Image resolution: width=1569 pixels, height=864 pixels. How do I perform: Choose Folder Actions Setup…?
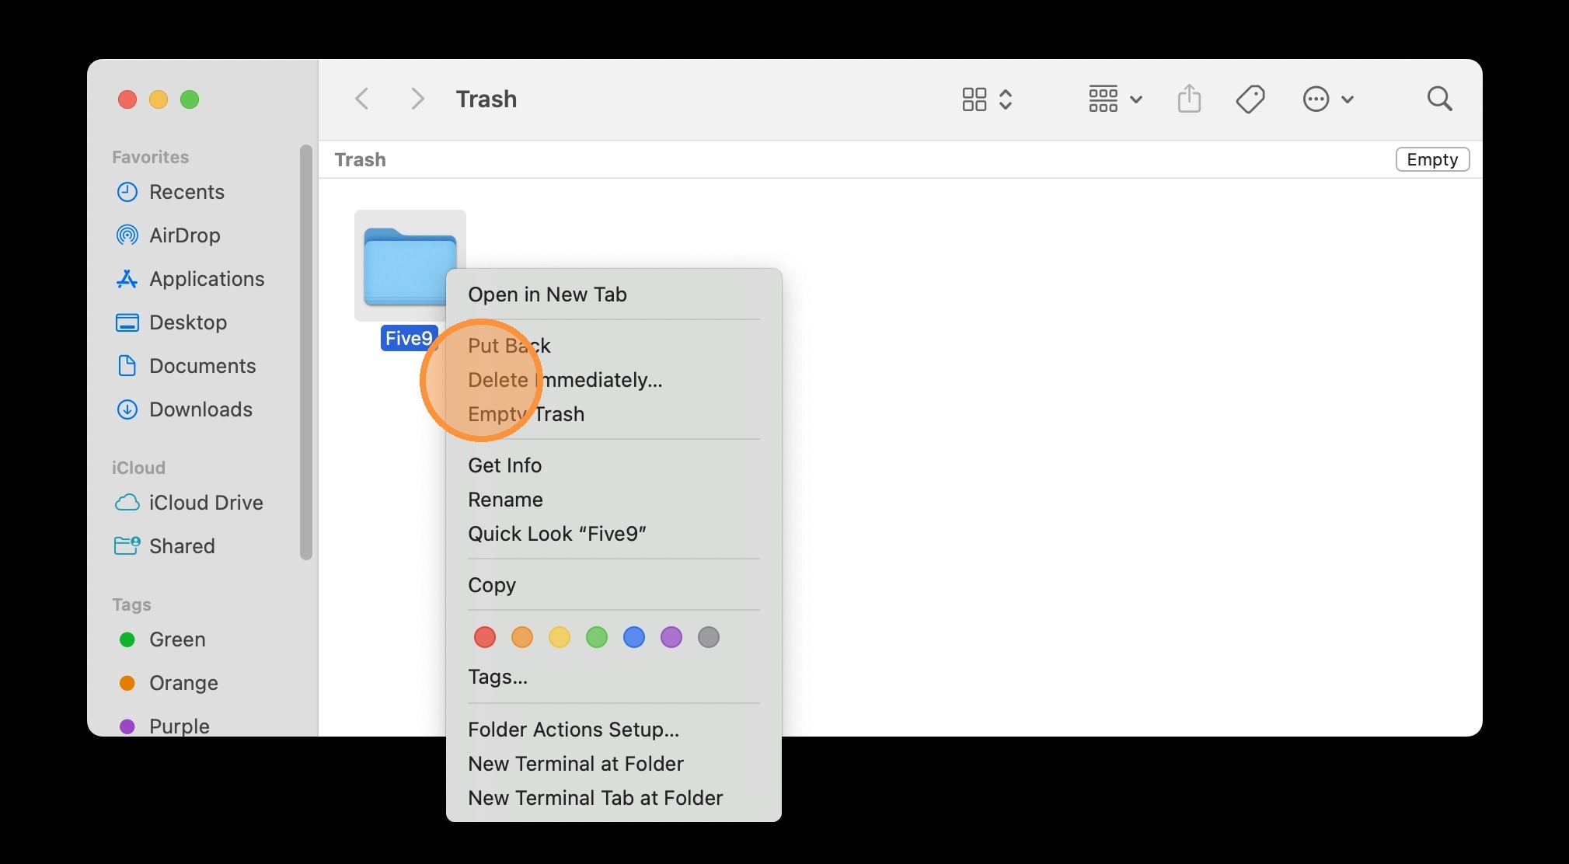[x=613, y=730]
